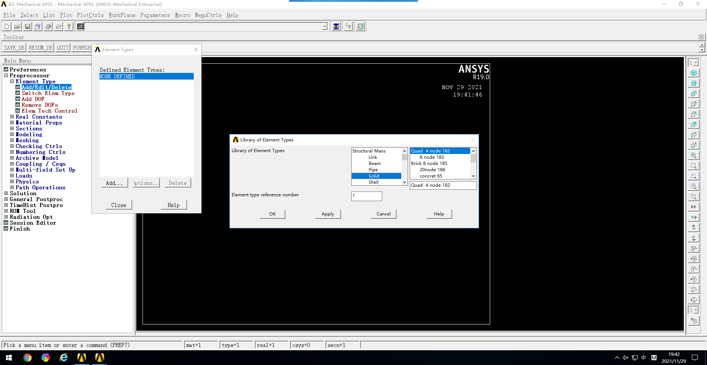
Task: Select Solid in the element category list
Action: coord(374,176)
